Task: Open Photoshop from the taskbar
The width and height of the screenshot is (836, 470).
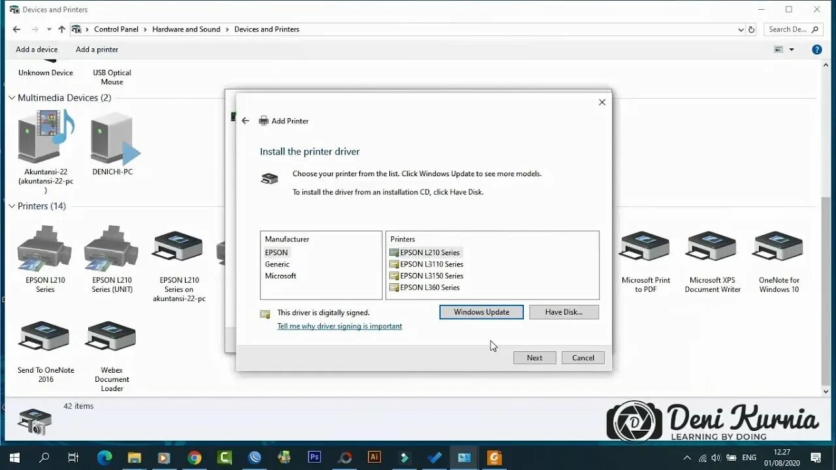Action: (314, 458)
